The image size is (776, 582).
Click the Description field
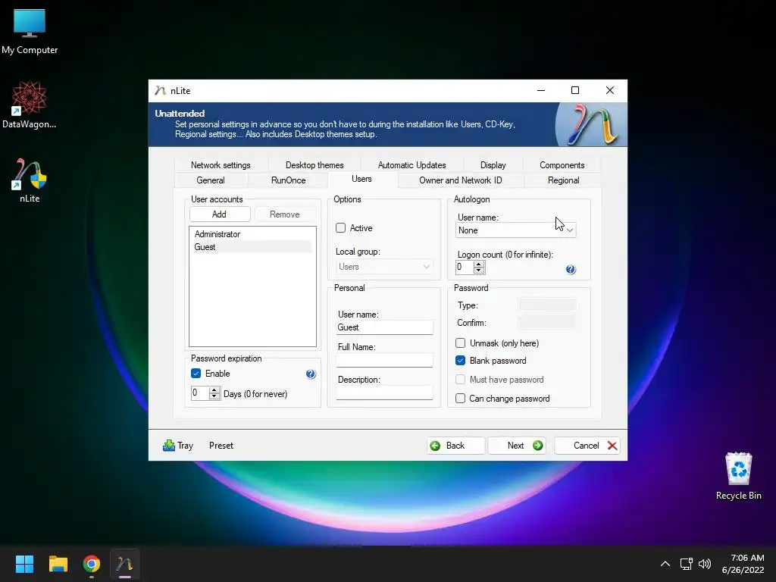point(384,393)
